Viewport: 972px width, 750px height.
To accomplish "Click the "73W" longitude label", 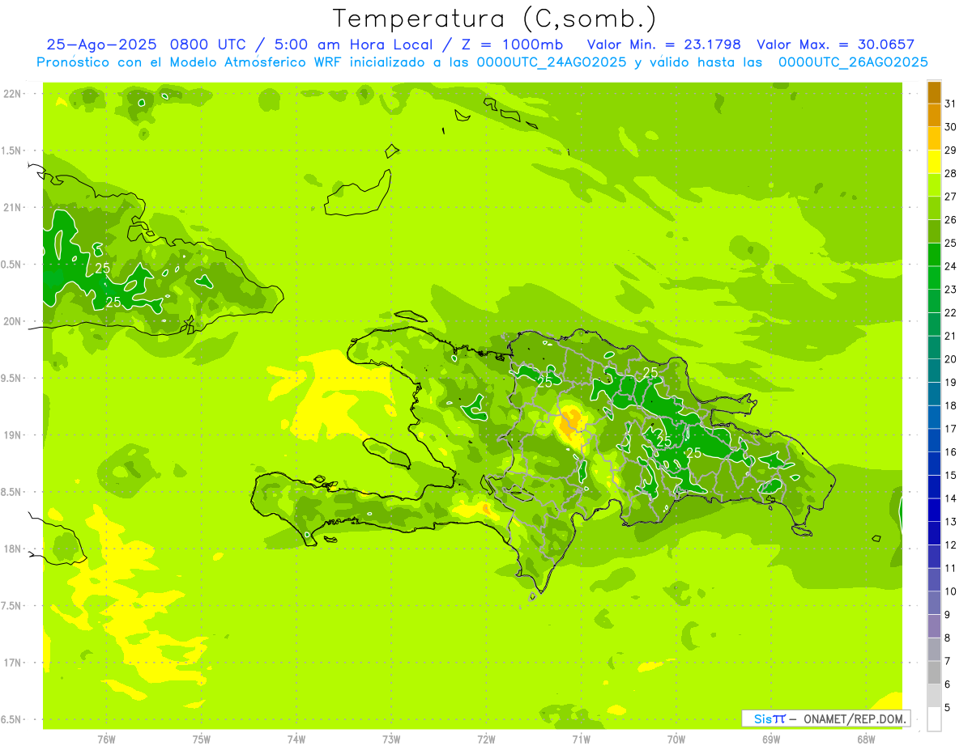I will click(x=391, y=739).
